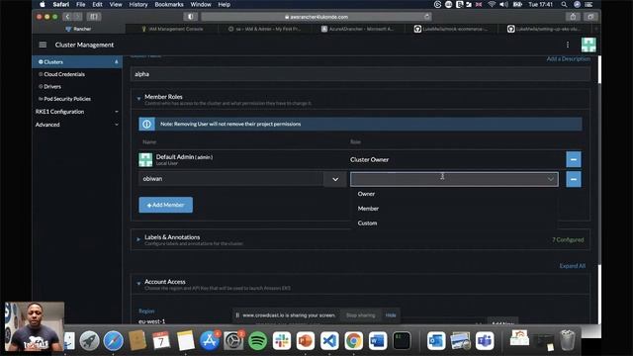Open Safari from the Dock
Image resolution: width=633 pixels, height=356 pixels.
pos(114,341)
